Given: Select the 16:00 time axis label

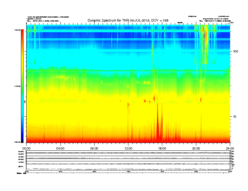Looking at the screenshot, I should click(162, 149).
